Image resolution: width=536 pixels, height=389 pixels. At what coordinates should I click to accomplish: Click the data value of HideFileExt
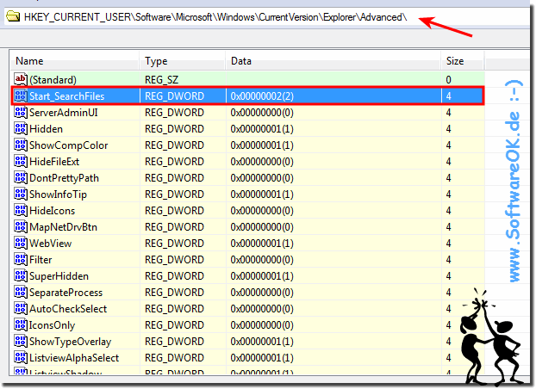pyautogui.click(x=262, y=162)
